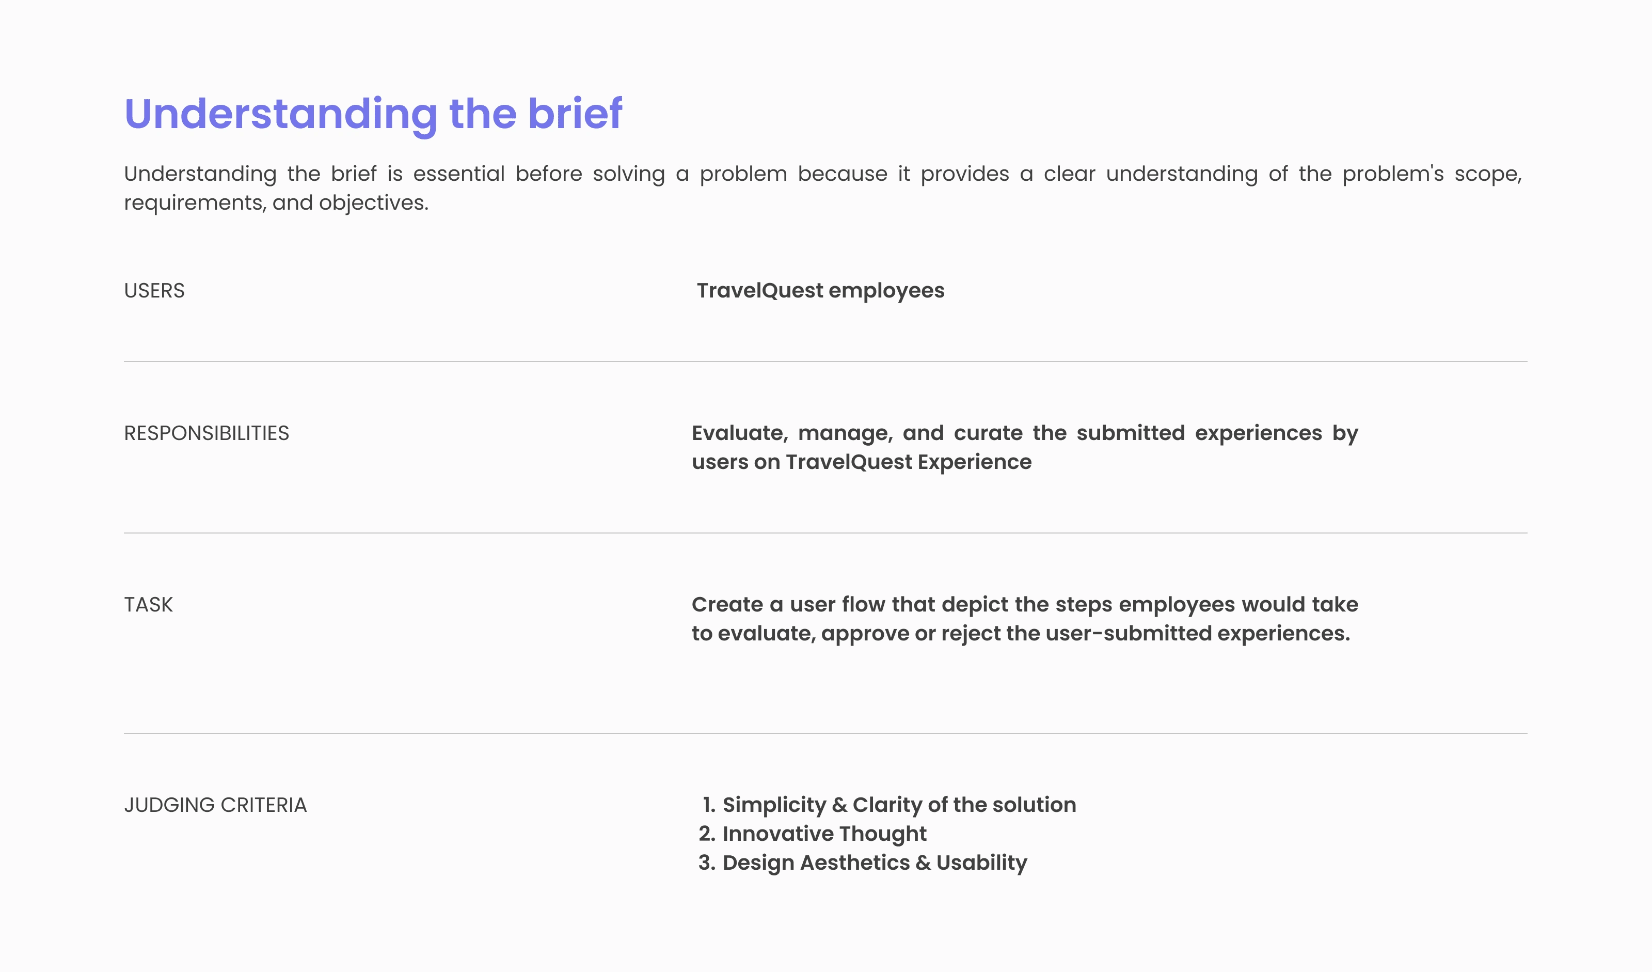Select the Evaluate, manage, and curate description
The height and width of the screenshot is (972, 1652).
click(1025, 447)
